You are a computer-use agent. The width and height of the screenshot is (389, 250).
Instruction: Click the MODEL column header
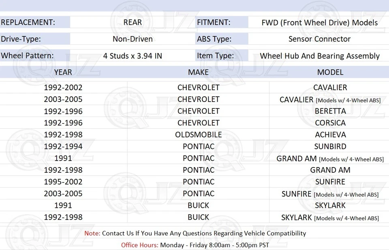(330, 72)
